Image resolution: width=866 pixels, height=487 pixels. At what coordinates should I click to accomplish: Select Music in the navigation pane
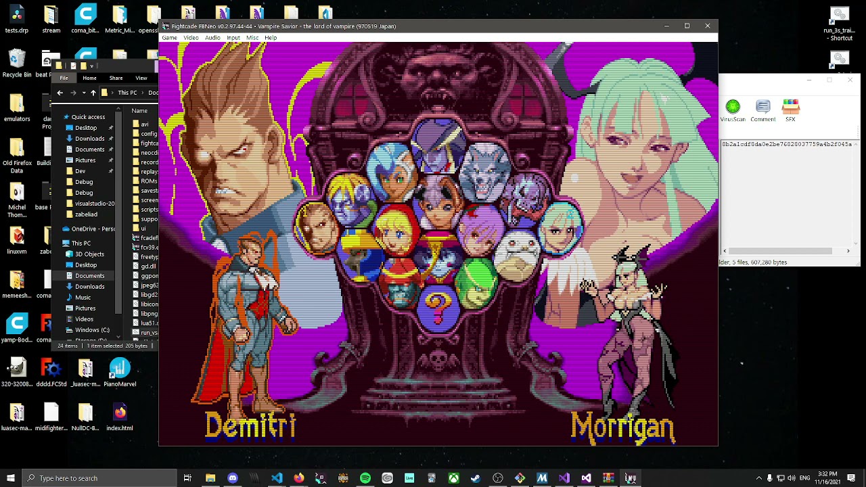coord(83,298)
